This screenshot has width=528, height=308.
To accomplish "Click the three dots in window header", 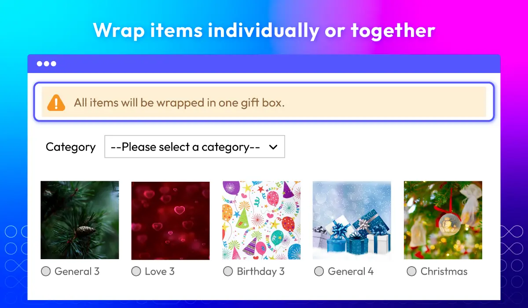I will pyautogui.click(x=47, y=64).
